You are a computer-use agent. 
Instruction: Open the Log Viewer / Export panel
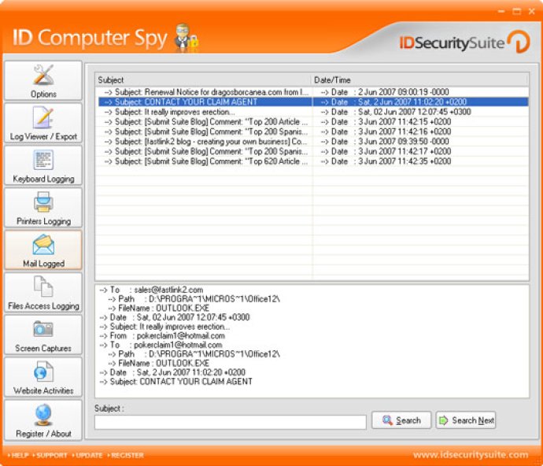click(x=43, y=123)
